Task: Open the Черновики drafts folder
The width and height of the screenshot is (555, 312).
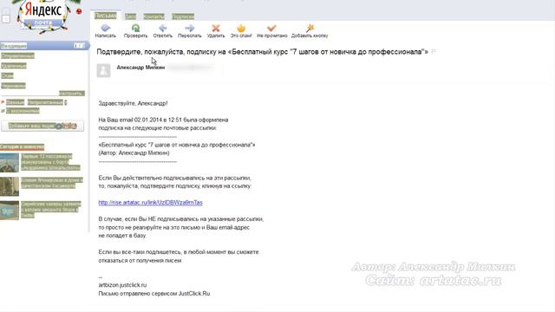Action: pyautogui.click(x=14, y=86)
